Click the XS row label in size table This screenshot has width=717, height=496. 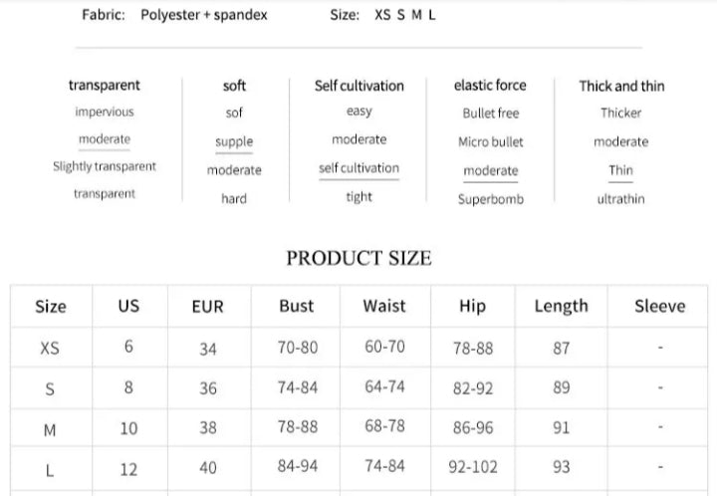click(x=50, y=349)
